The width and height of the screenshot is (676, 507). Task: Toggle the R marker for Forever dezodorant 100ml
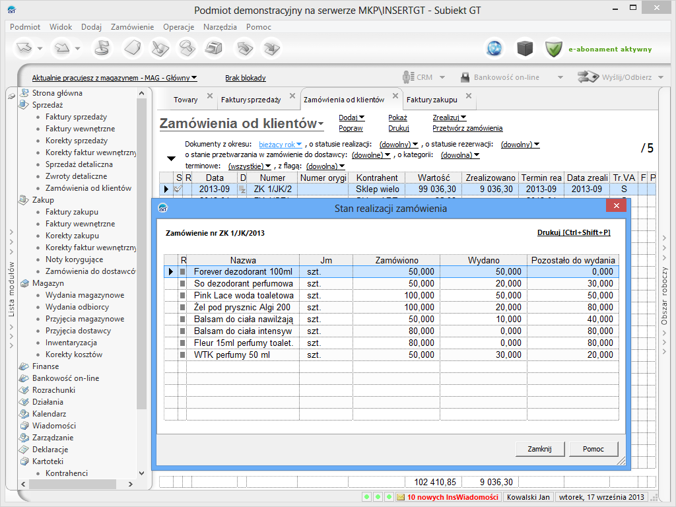184,271
